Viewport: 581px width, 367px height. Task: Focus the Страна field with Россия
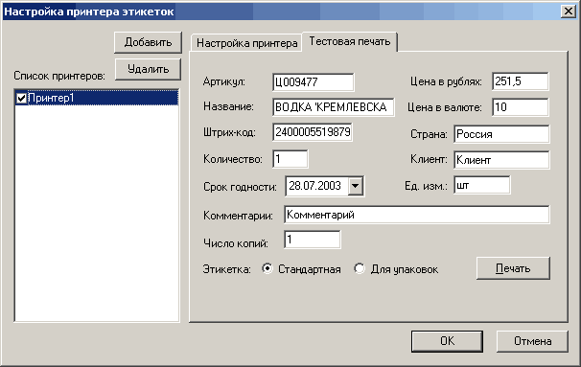[501, 134]
